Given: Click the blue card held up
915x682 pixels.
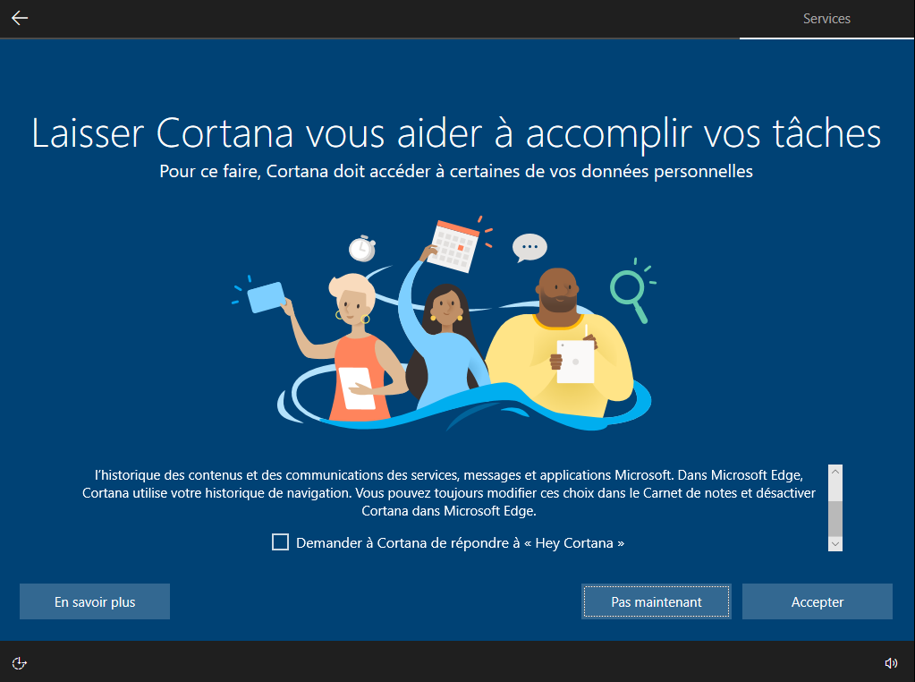Looking at the screenshot, I should pyautogui.click(x=267, y=297).
